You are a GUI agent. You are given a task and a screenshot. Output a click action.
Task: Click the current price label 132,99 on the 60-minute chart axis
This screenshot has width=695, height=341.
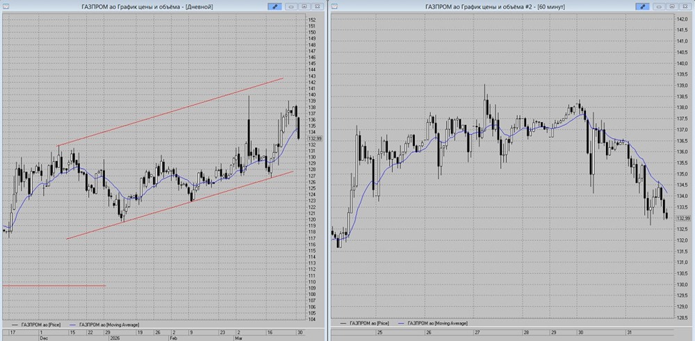(x=684, y=218)
